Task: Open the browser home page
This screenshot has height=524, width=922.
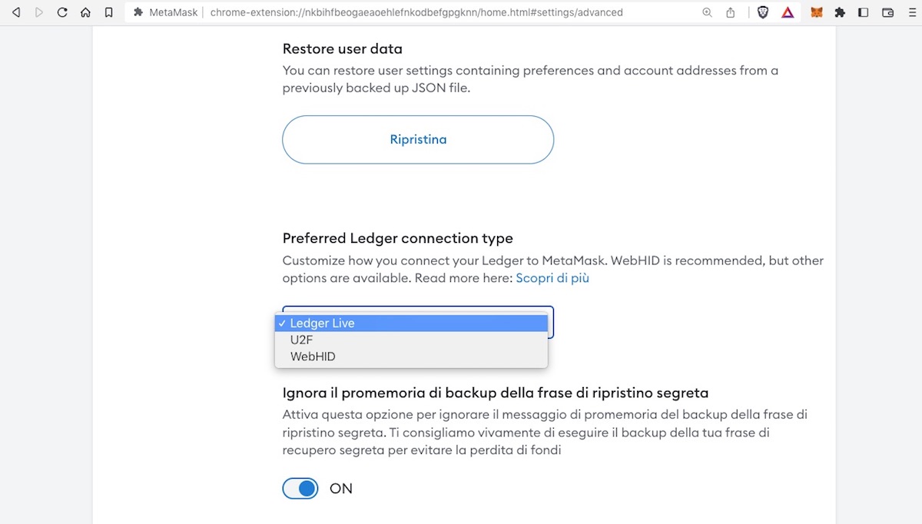Action: pos(85,12)
